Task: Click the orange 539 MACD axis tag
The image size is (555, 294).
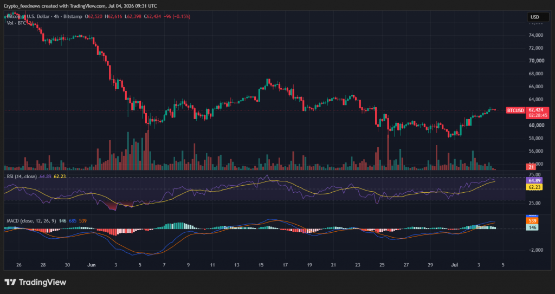Action: coord(532,221)
